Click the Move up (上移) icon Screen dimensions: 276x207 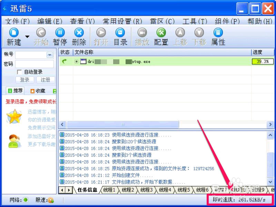(180, 33)
